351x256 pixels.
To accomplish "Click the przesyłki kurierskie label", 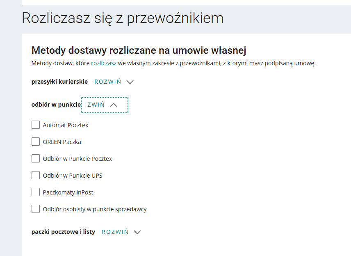I will [x=59, y=82].
